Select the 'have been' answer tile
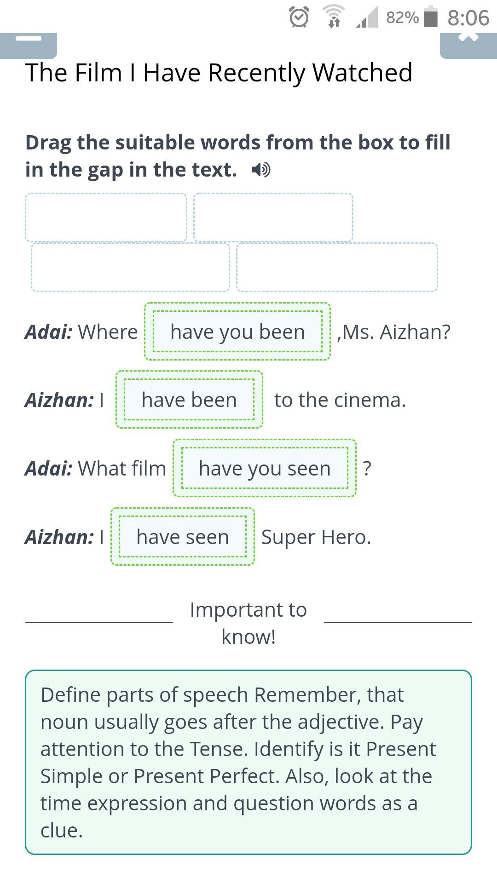The width and height of the screenshot is (497, 883). pyautogui.click(x=189, y=400)
